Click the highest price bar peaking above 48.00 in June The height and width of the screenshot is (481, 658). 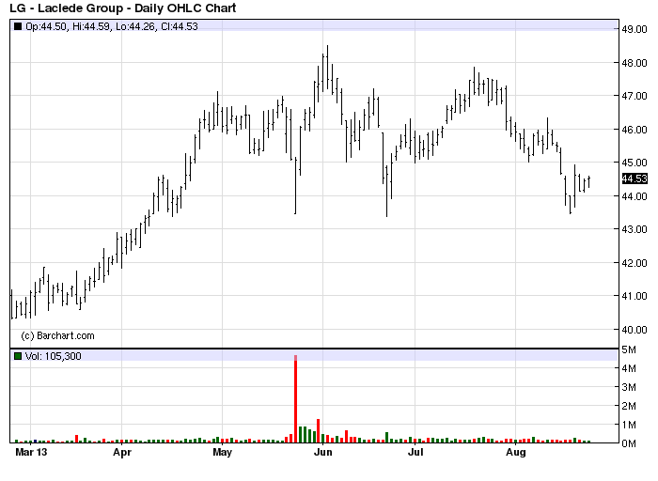click(x=328, y=67)
